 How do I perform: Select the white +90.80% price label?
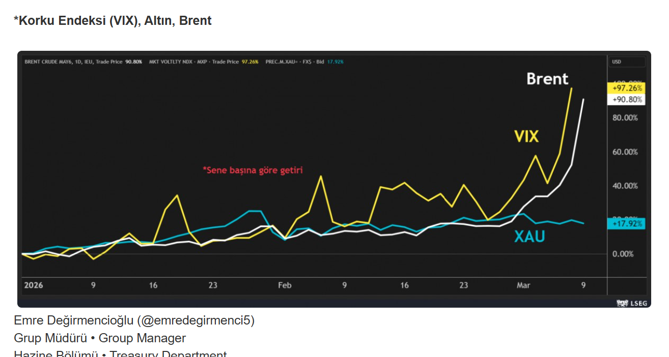coord(626,100)
